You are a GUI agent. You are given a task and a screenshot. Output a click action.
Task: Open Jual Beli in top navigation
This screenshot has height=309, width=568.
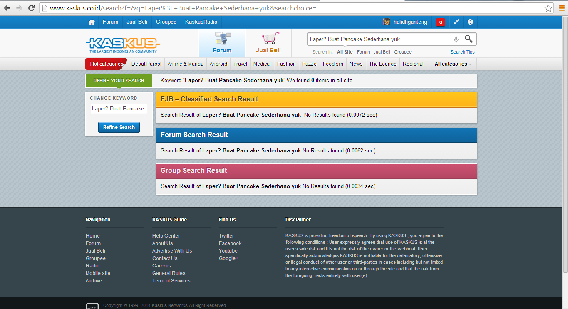pyautogui.click(x=137, y=22)
